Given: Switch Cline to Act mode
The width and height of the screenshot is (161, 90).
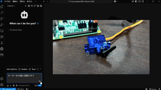Looking at the screenshot, I should (x=40, y=85).
